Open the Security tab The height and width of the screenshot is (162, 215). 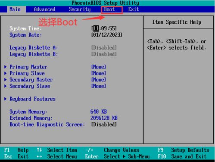coord(80,9)
